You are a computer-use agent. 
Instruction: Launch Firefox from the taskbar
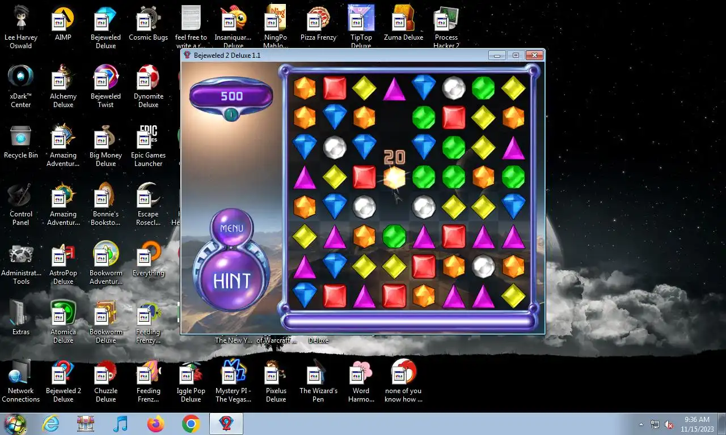point(155,424)
